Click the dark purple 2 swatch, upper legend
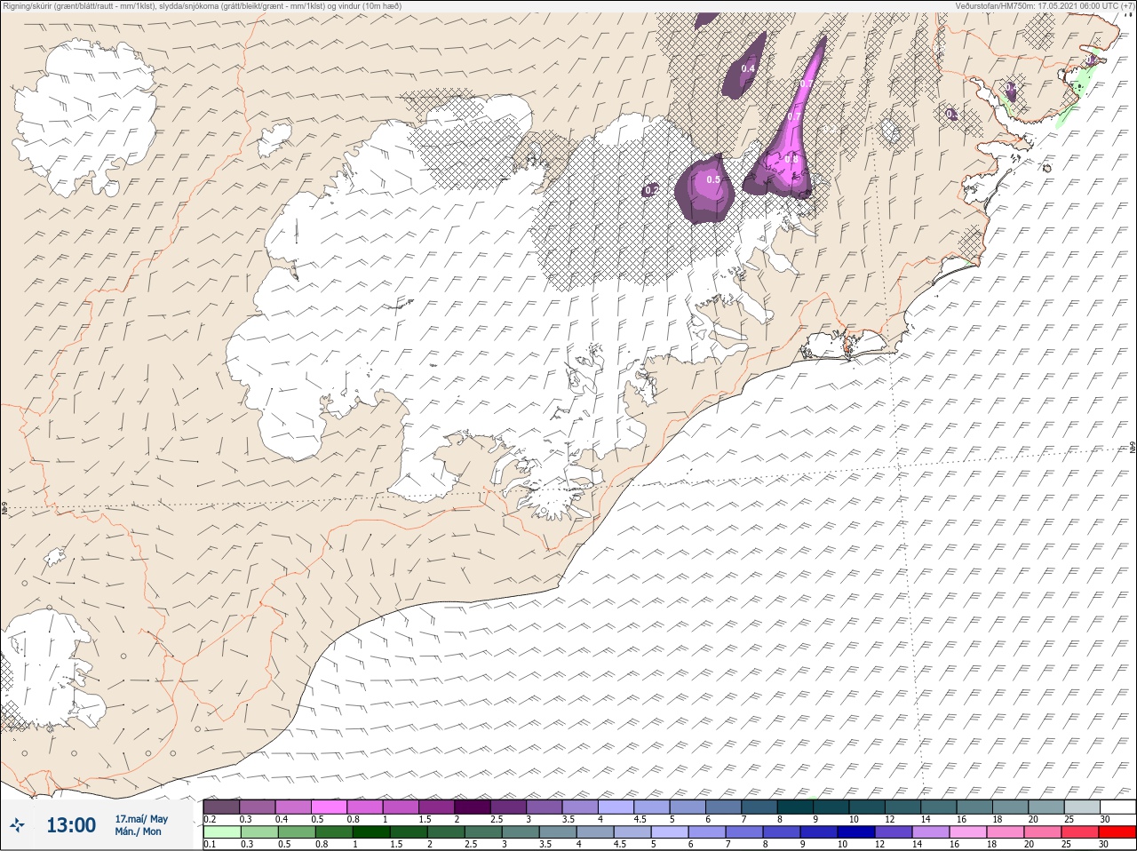Screen dimensions: 1137x851 [x=473, y=807]
